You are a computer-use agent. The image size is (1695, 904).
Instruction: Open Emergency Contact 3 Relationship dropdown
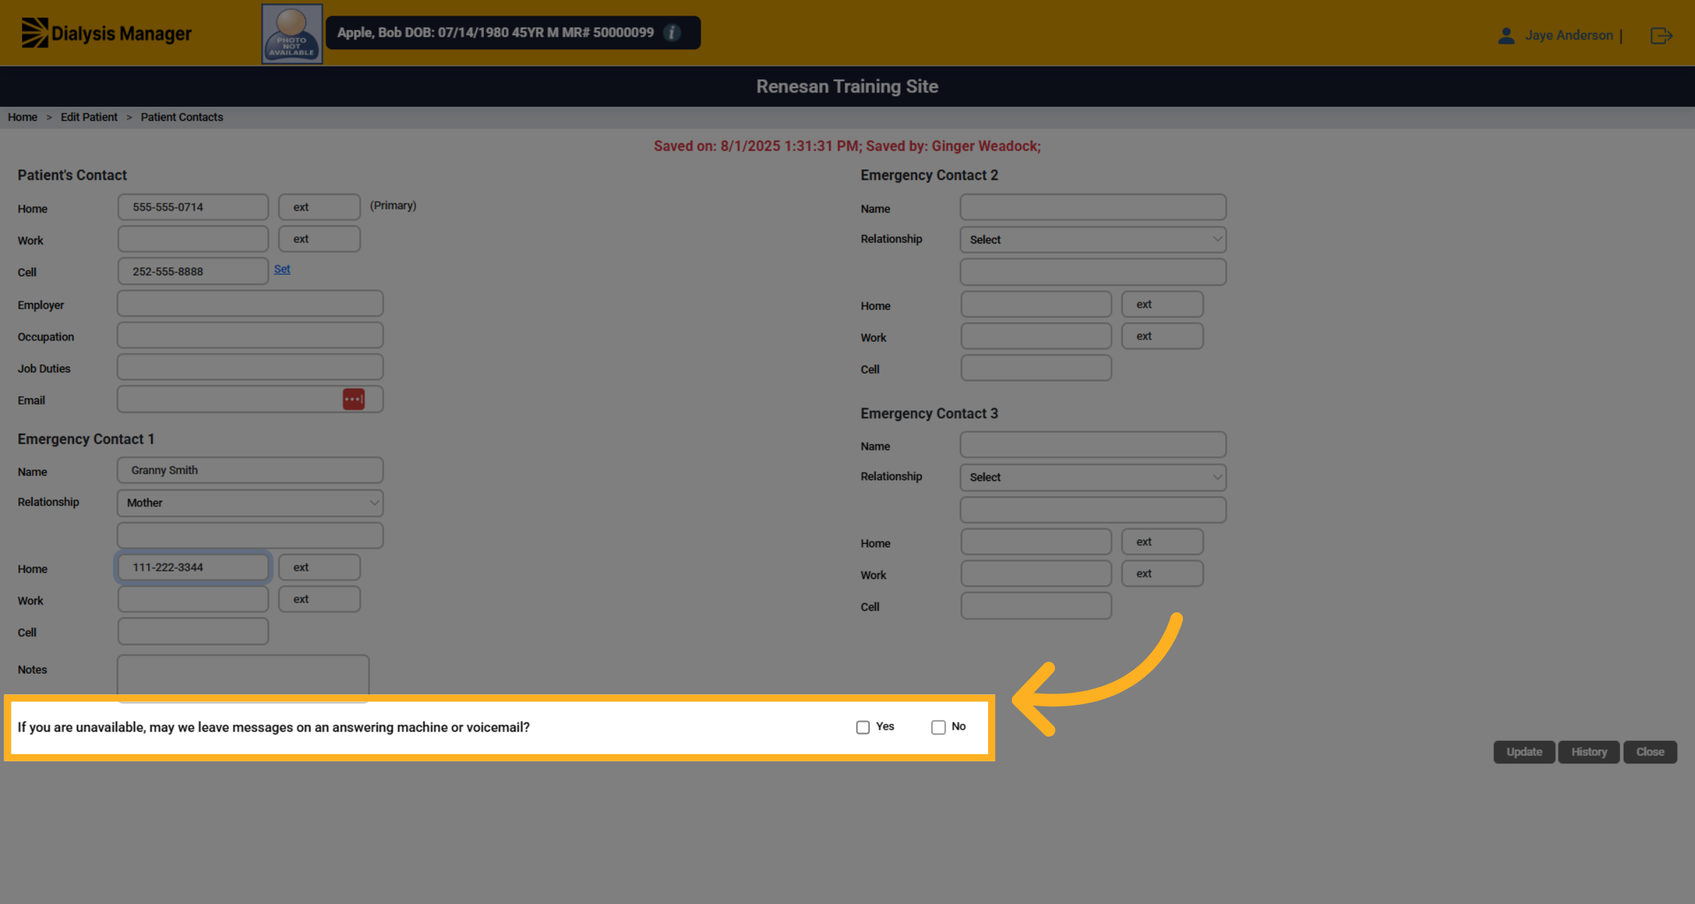1093,477
